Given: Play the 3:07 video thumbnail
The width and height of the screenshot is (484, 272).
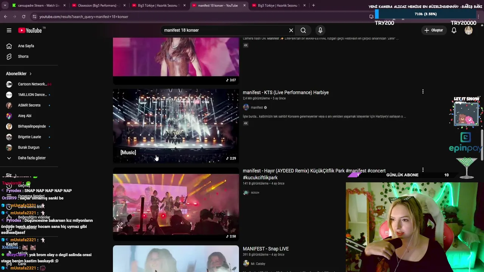Looking at the screenshot, I should click(x=176, y=60).
